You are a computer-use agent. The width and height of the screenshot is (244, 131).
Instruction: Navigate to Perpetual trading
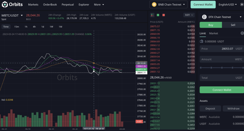tap(68, 5)
